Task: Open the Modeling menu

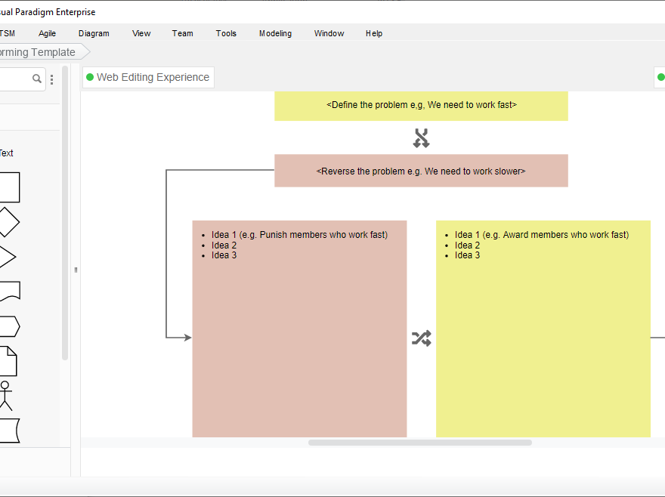Action: click(275, 33)
